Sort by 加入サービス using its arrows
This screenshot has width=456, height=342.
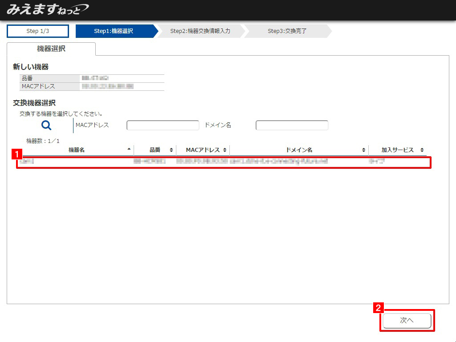422,150
